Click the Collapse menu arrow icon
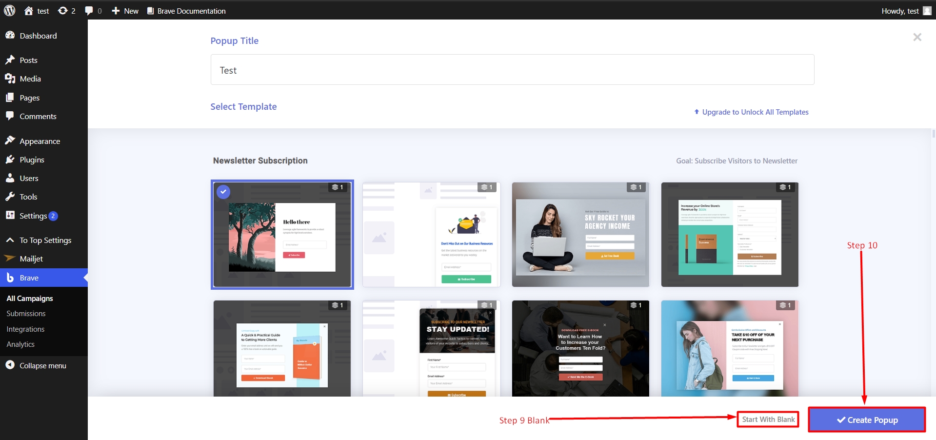 click(x=10, y=365)
